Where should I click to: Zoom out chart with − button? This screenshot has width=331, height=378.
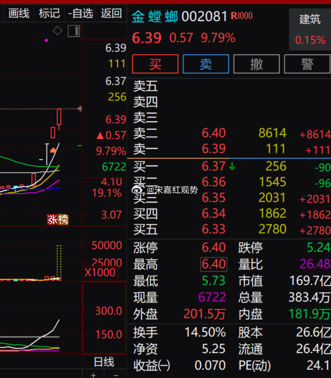116,375
